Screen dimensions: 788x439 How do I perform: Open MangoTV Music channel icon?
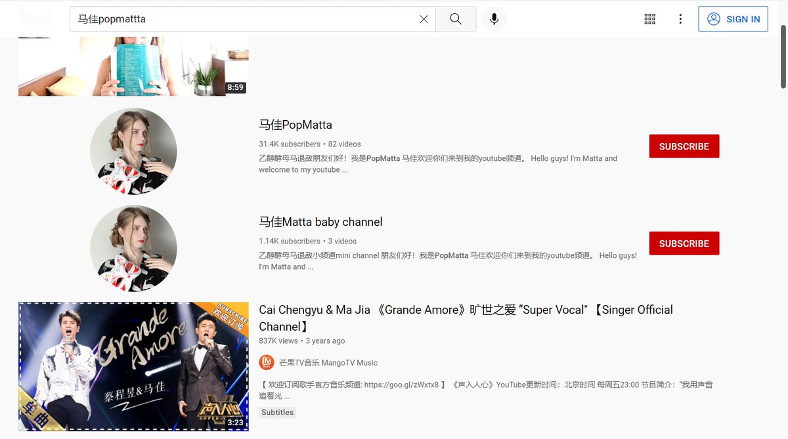coord(267,362)
